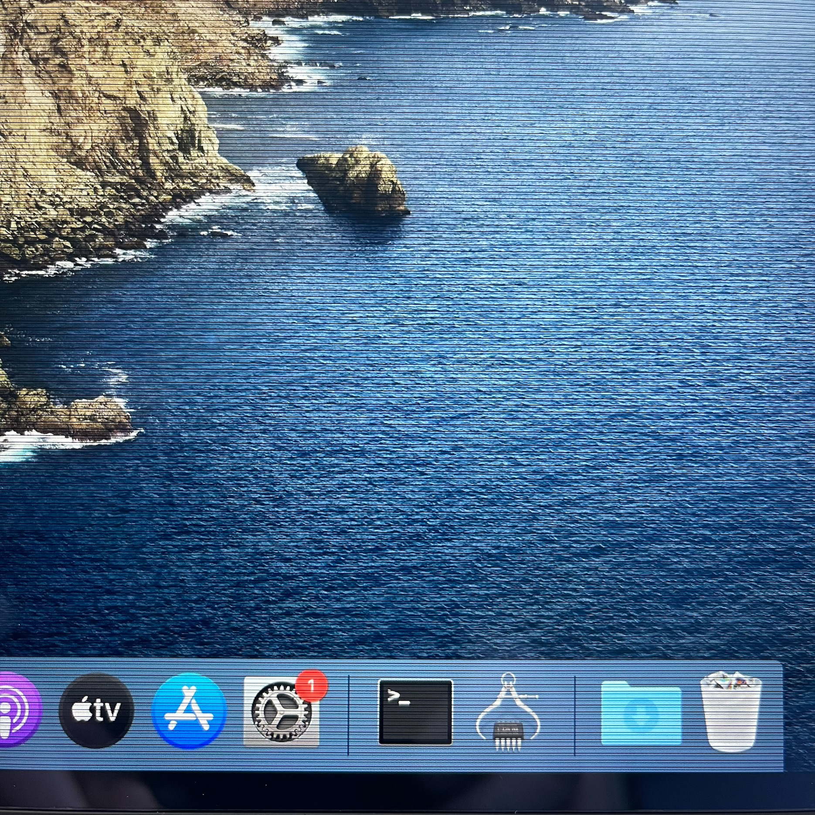Click the distant shoreline along the wallpaper's top
This screenshot has width=815, height=815.
479,9
